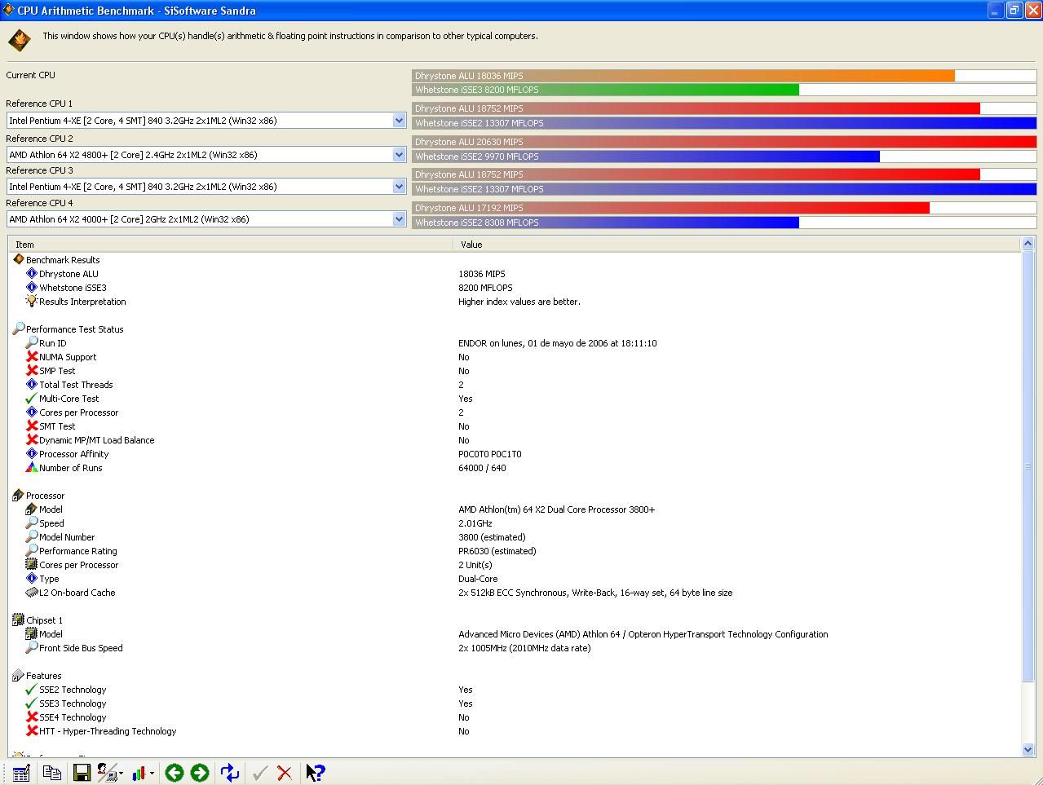1043x785 pixels.
Task: Open the dropdown arrow beside the user/computer icon
Action: tap(121, 774)
